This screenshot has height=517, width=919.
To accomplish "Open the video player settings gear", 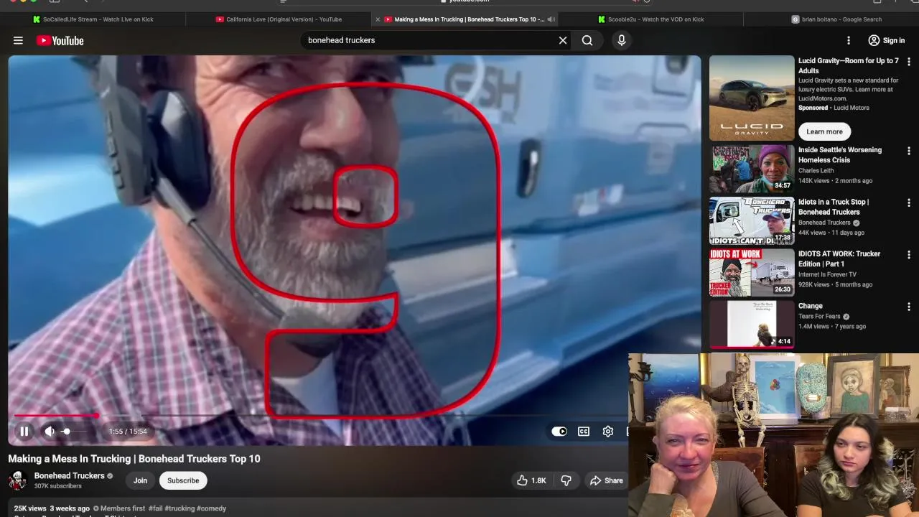I will tap(608, 431).
